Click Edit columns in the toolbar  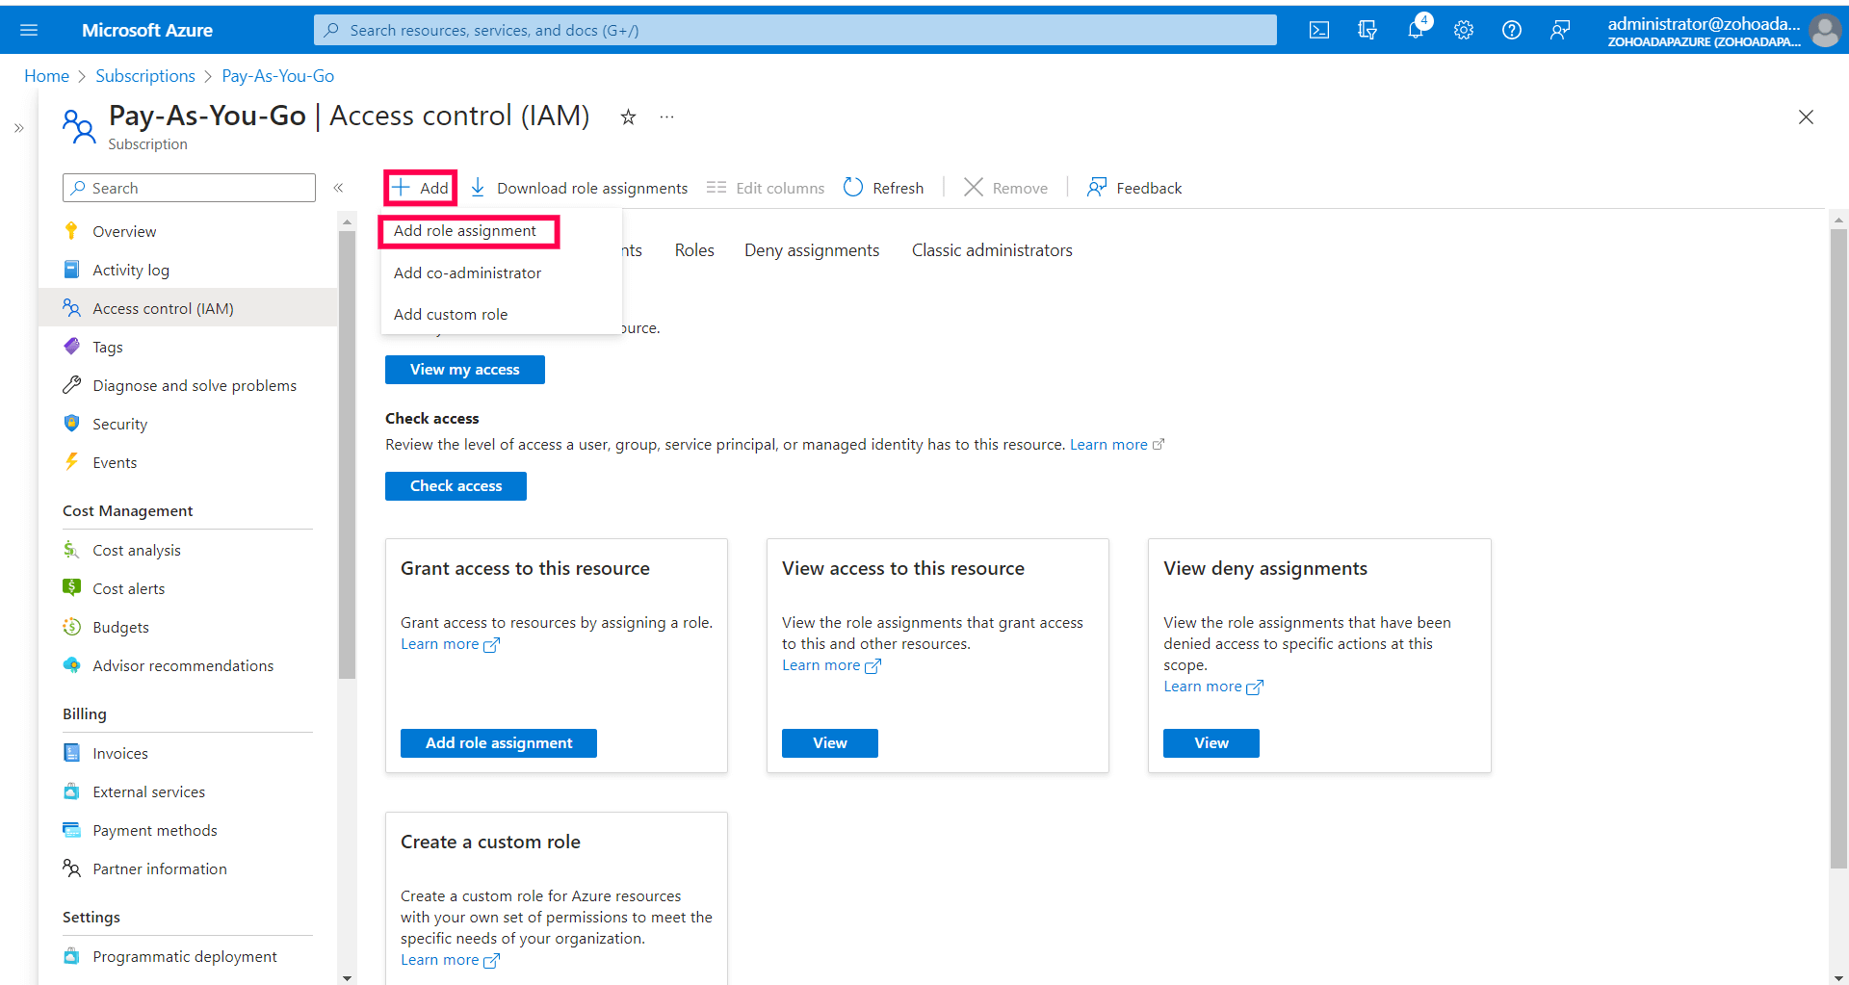[x=765, y=187]
